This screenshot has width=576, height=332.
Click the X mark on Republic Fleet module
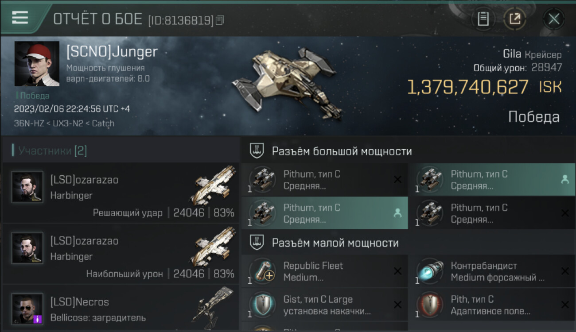[397, 271]
